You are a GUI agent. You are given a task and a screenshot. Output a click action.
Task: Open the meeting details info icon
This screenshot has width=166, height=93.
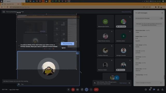[x=146, y=90]
